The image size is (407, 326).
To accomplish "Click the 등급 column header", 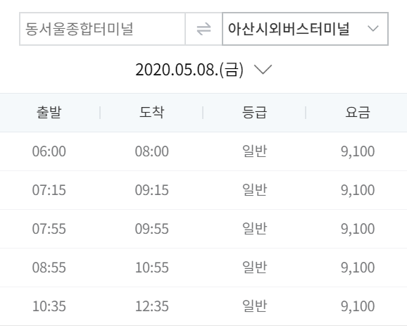I will 254,113.
